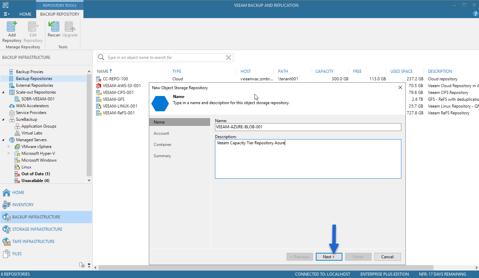Click the Cancel button in wizard
This screenshot has width=479, height=278.
tap(387, 257)
